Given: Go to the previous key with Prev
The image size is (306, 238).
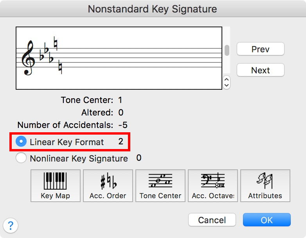Looking at the screenshot, I should [x=260, y=50].
